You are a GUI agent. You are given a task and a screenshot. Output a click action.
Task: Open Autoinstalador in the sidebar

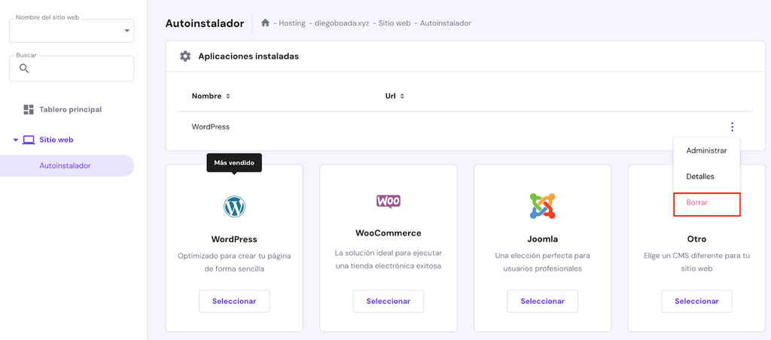tap(66, 165)
